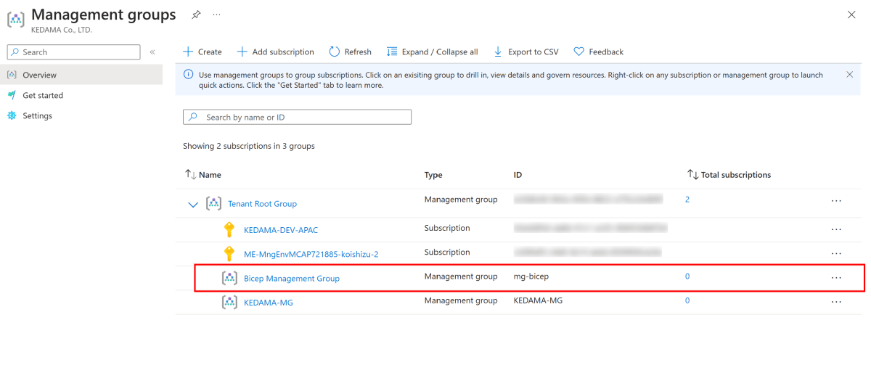This screenshot has width=871, height=389.
Task: Click the mg-bicep ID cell
Action: [532, 277]
